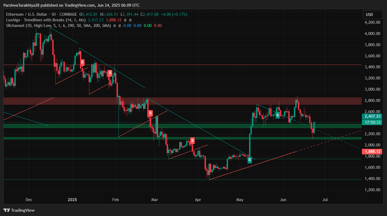This screenshot has height=216, width=387.
Task: Click the SRchannel indicator legend
Action: click(x=58, y=26)
